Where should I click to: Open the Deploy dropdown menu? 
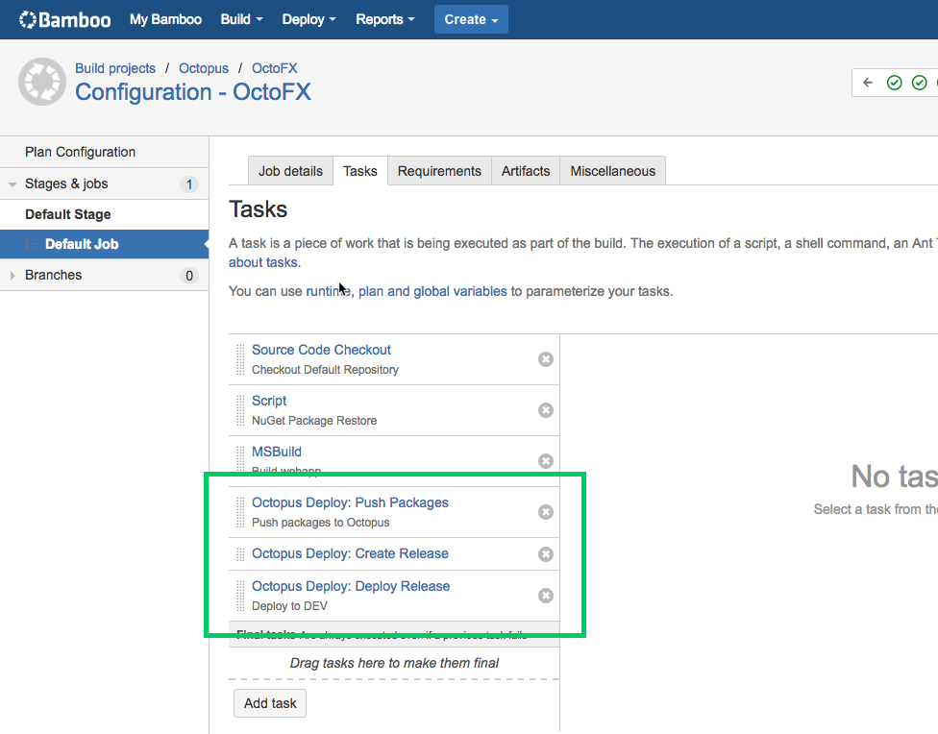(308, 19)
